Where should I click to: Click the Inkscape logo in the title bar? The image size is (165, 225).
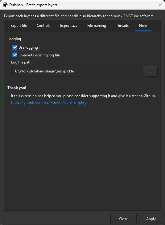(x=5, y=5)
